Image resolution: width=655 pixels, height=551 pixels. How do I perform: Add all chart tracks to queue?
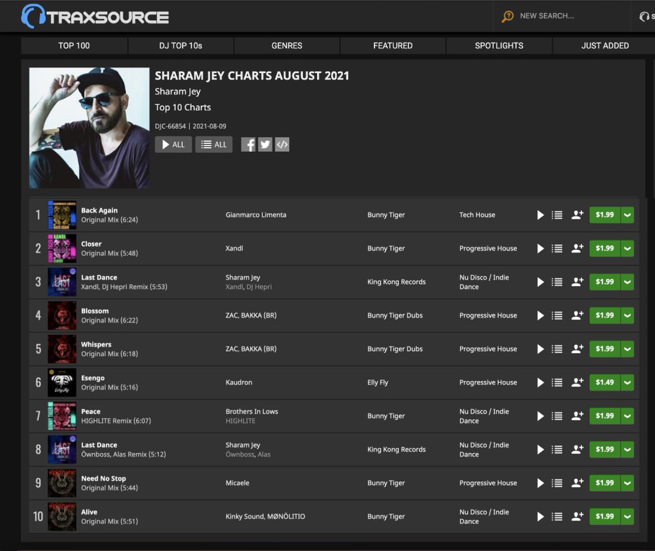(214, 145)
